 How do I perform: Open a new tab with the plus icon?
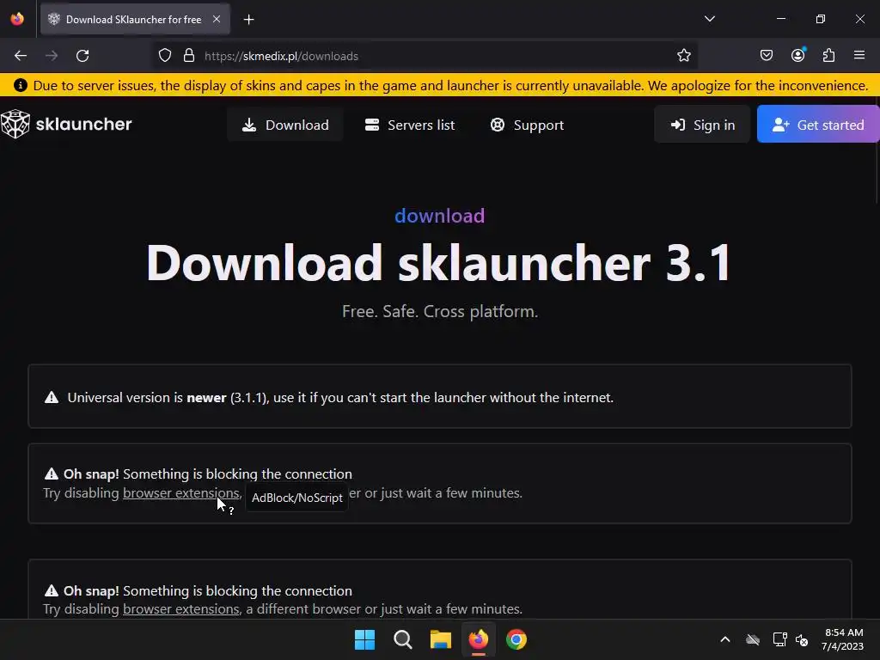(248, 20)
